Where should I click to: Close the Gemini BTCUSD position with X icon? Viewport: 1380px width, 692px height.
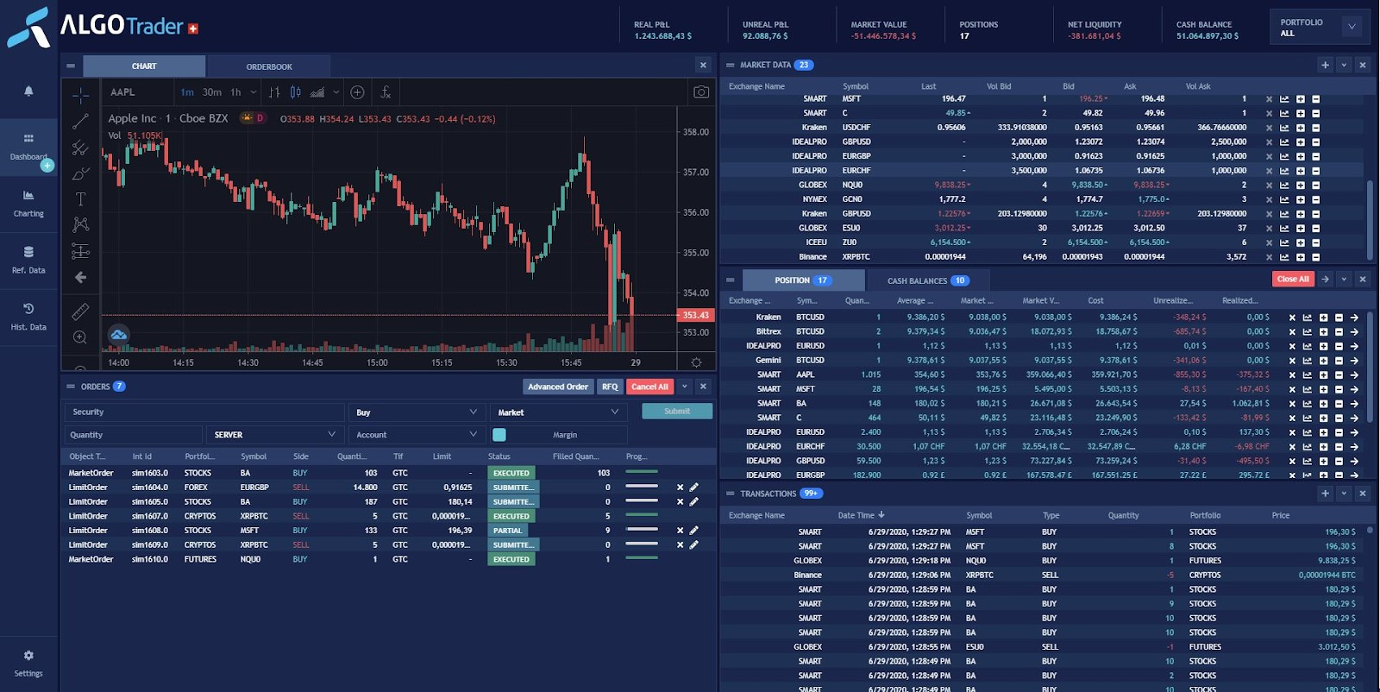[x=1292, y=361]
